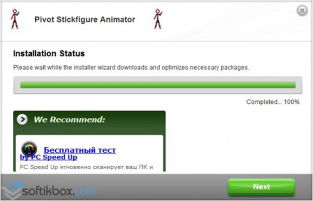Click the We Recommend: banner heading

pos(69,119)
